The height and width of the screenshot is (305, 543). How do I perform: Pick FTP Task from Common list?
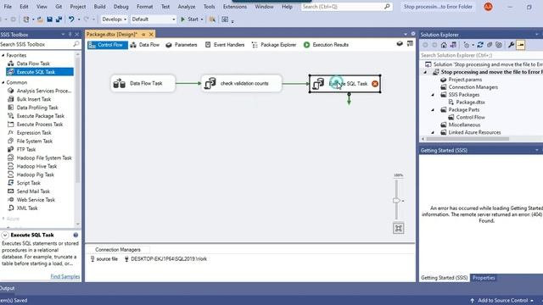(26, 149)
